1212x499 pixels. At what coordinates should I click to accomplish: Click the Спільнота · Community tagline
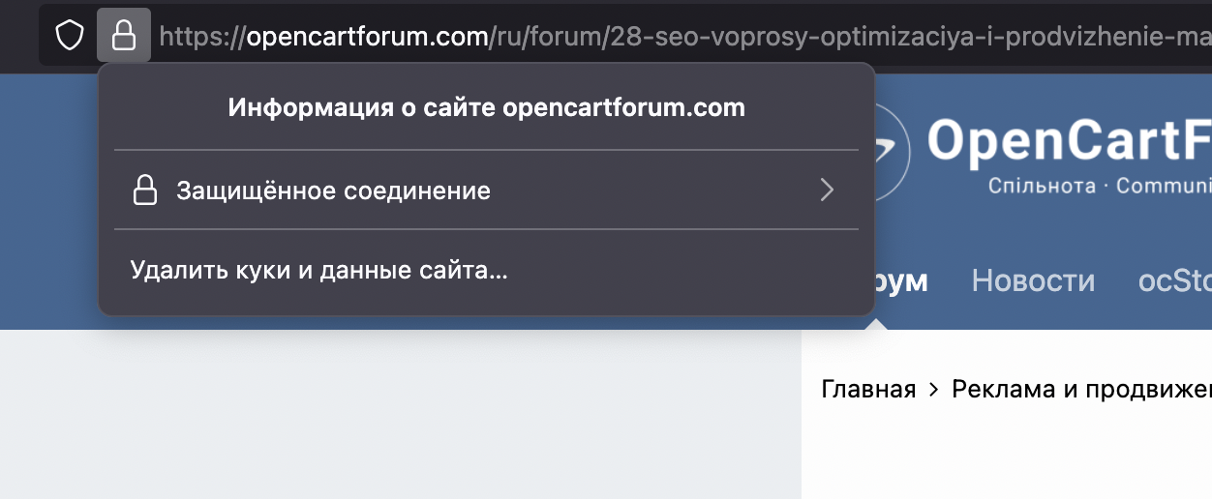point(1100,186)
